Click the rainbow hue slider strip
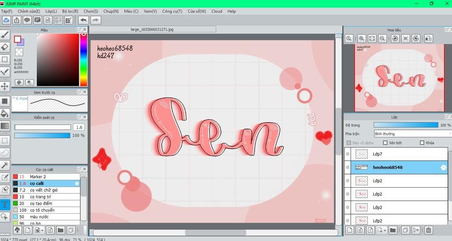452x241 pixels. tap(83, 59)
